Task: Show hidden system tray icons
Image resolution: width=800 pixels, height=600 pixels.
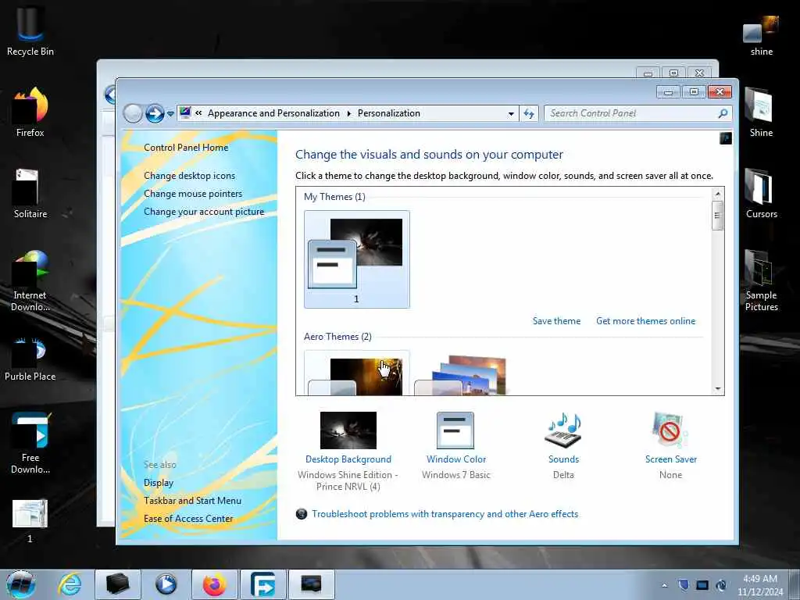Action: click(664, 585)
